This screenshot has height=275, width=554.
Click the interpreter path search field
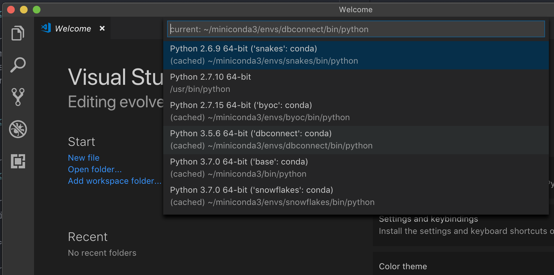(x=356, y=29)
